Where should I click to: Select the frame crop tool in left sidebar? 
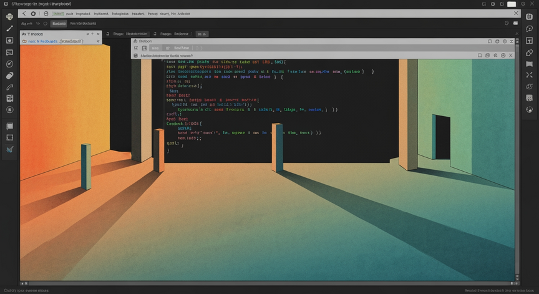(x=9, y=137)
